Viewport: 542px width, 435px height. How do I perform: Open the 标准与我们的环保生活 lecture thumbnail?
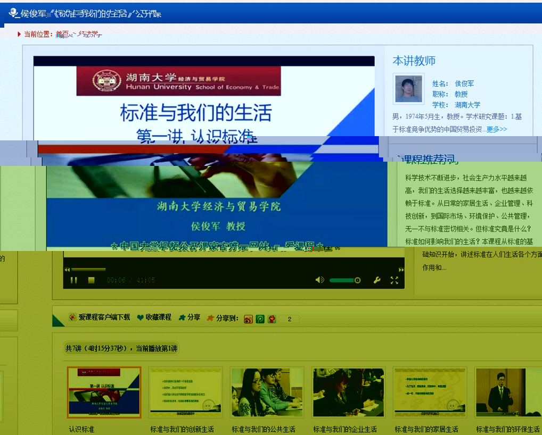(x=508, y=392)
